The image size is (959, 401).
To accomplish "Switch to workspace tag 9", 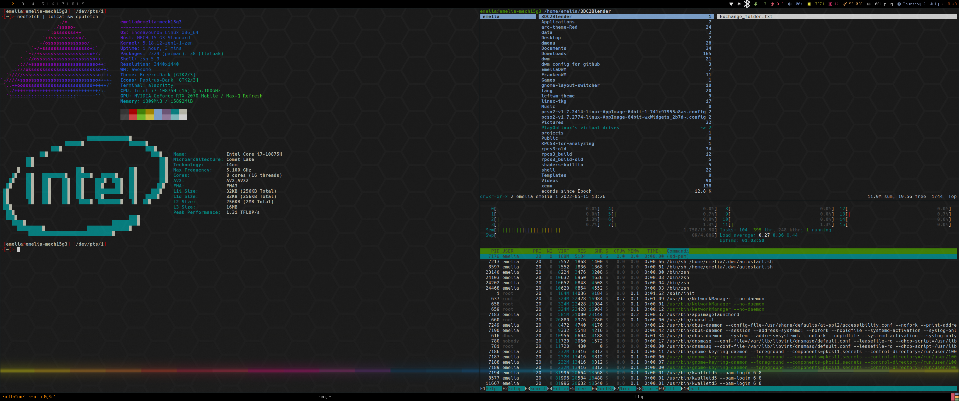I will [83, 4].
